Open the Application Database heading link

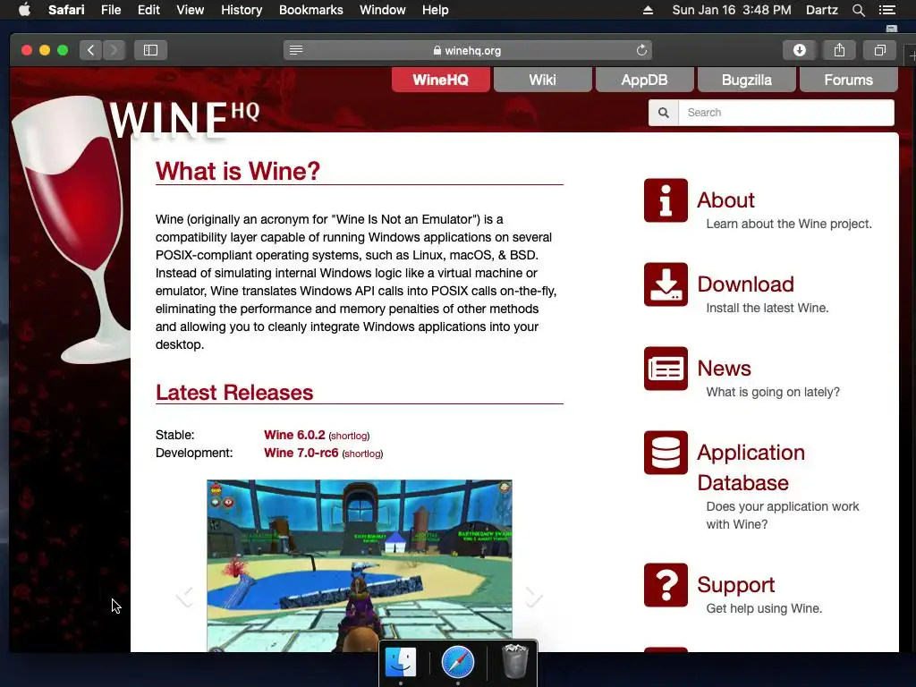[x=751, y=467]
